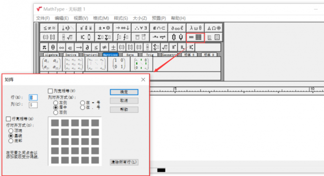Switch to the Matrices tab

[x=111, y=55]
